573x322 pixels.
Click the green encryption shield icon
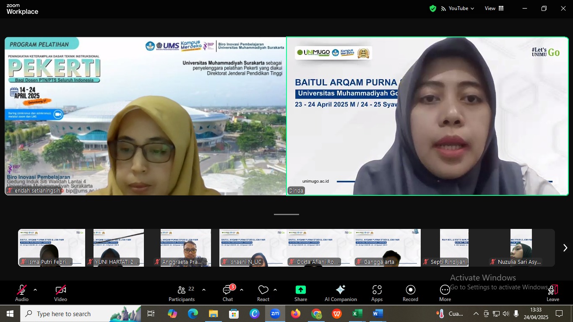[433, 8]
